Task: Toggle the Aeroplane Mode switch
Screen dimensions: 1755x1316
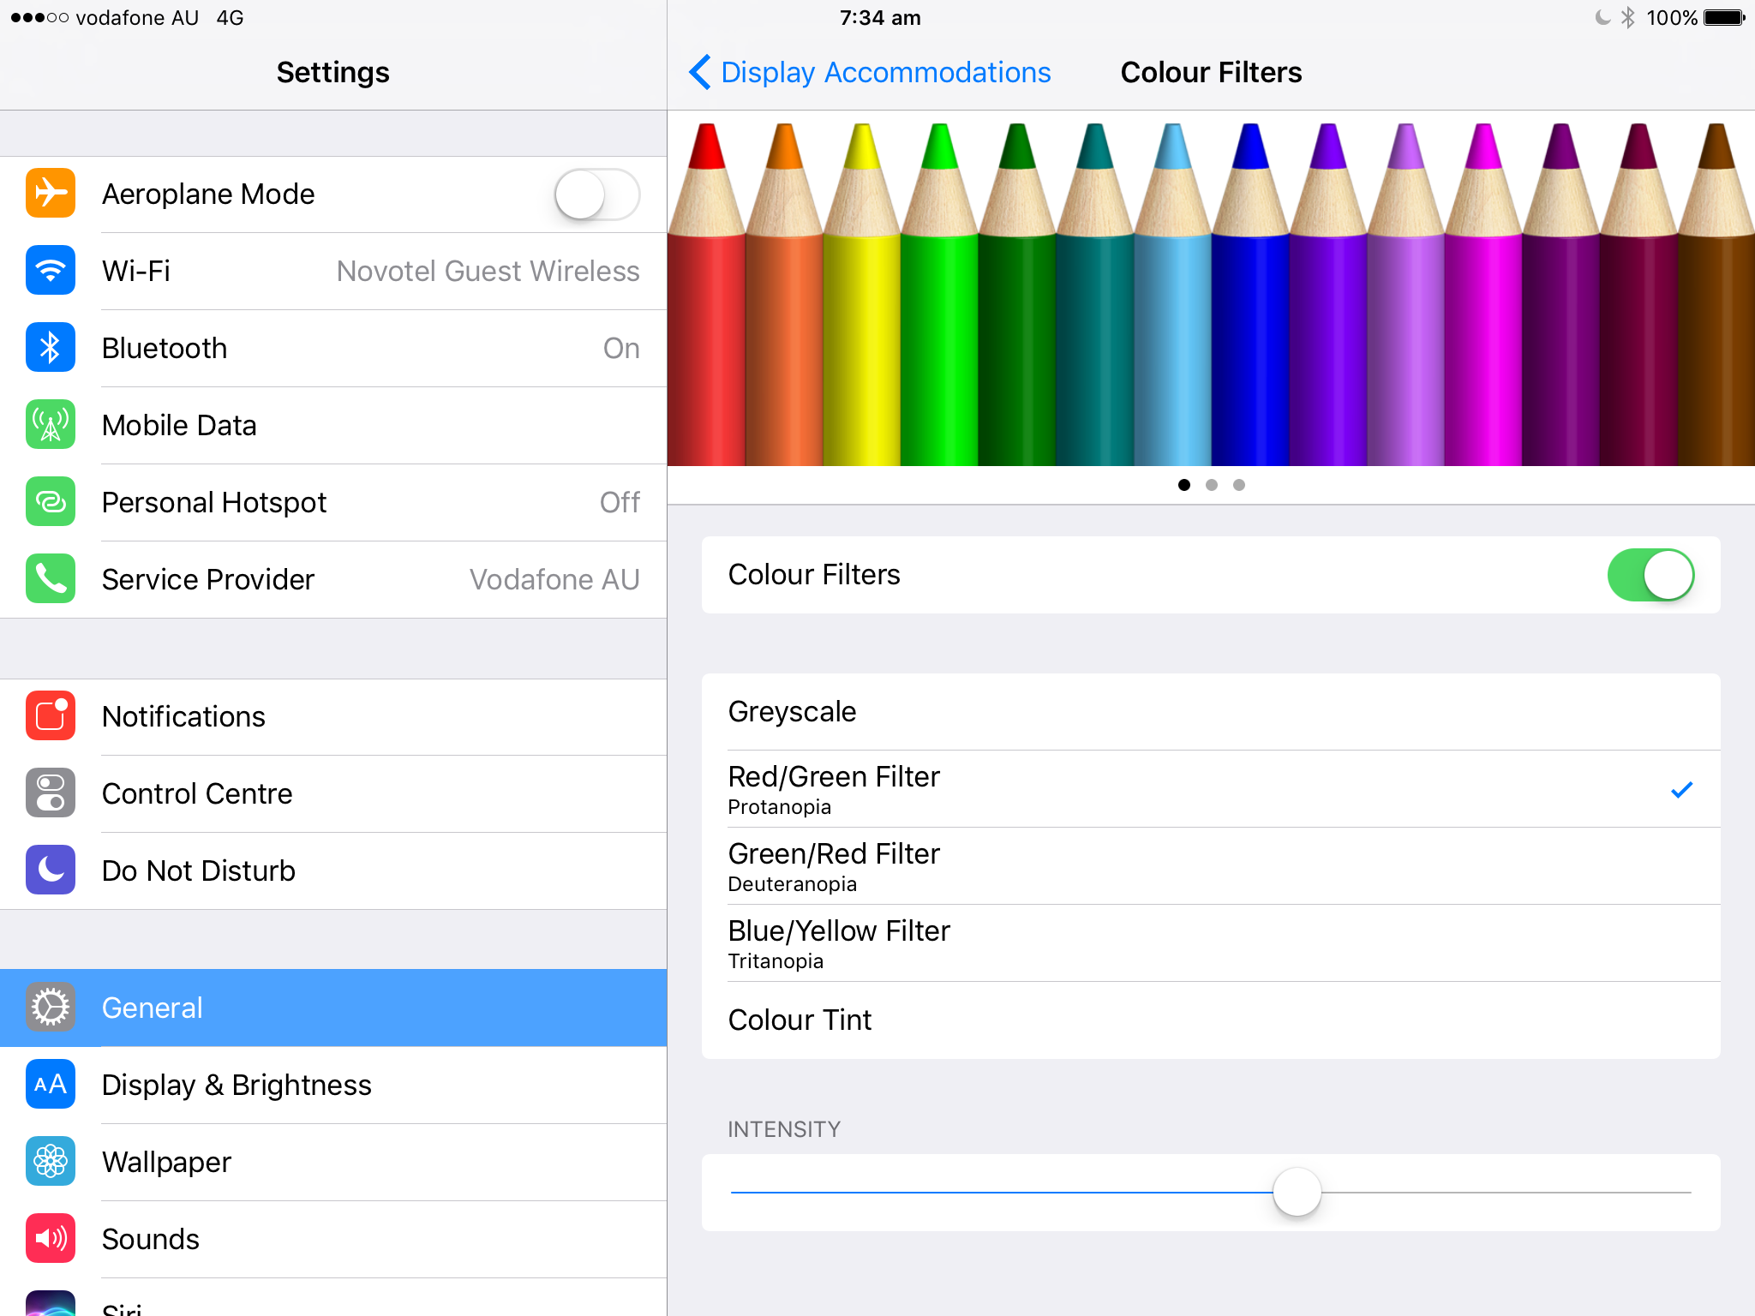Action: click(x=596, y=194)
